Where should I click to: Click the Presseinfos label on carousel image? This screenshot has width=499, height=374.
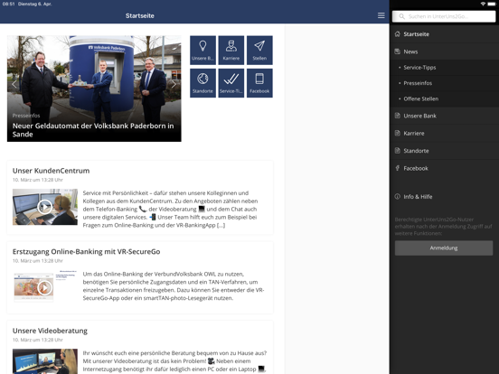(x=26, y=116)
